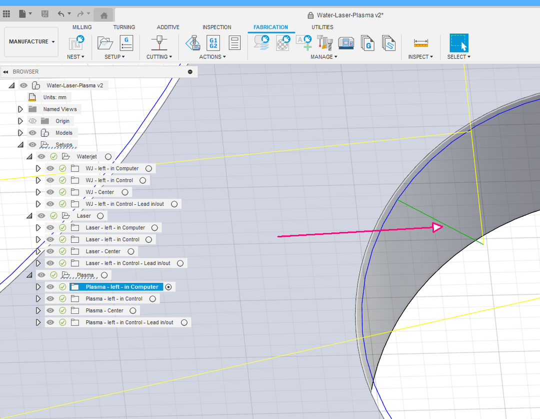540x419 pixels.
Task: Collapse the Browser panel with minus button
Action: [x=190, y=72]
